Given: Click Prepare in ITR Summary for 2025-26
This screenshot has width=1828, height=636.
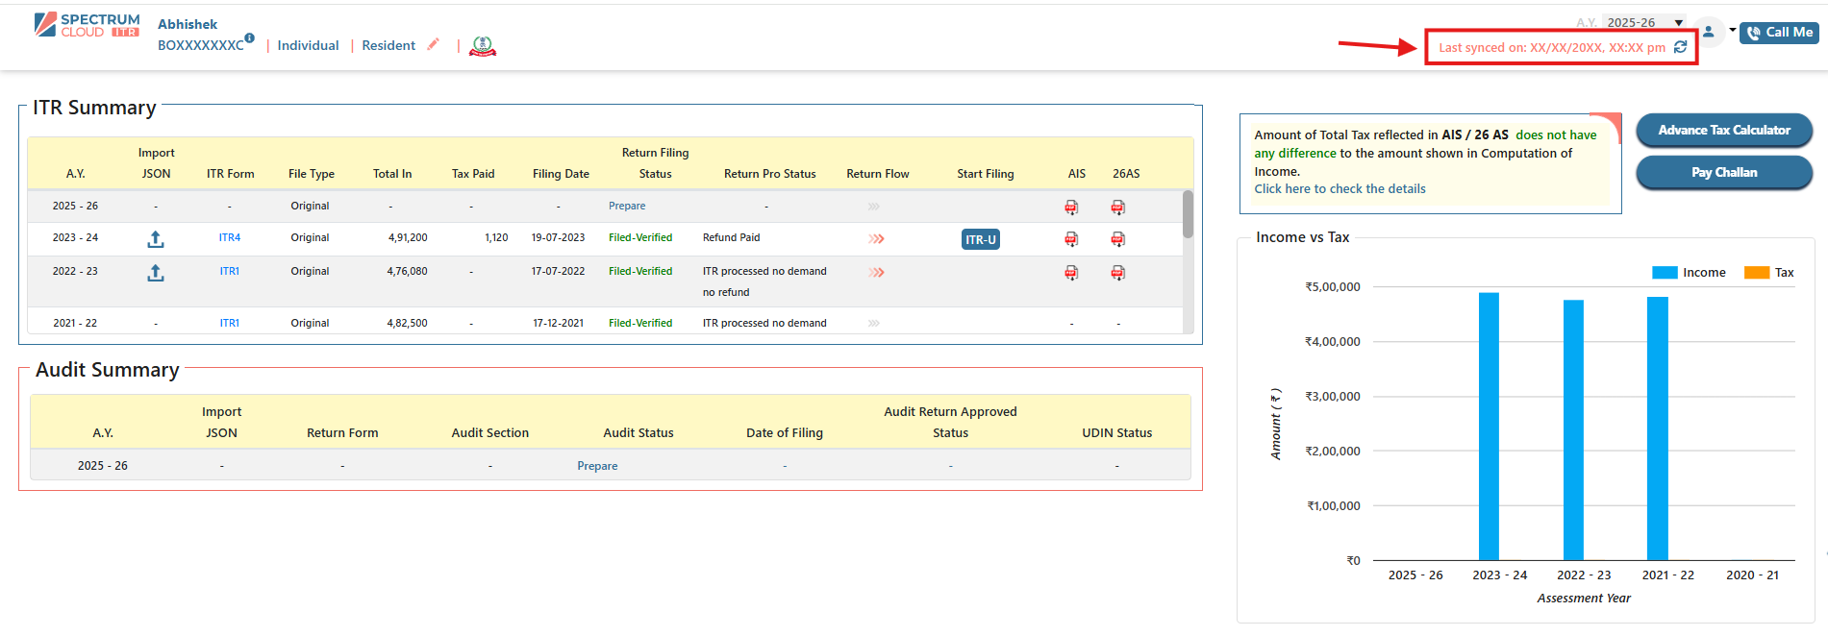Looking at the screenshot, I should pyautogui.click(x=627, y=207).
